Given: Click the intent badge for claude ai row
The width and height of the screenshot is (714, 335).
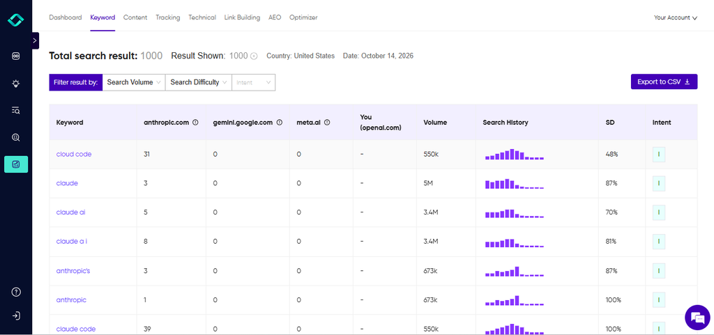Looking at the screenshot, I should pos(658,212).
